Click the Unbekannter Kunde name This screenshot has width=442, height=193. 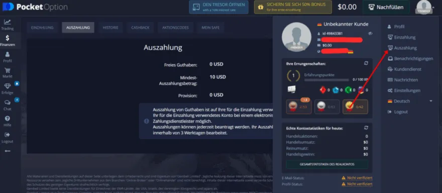pos(346,24)
